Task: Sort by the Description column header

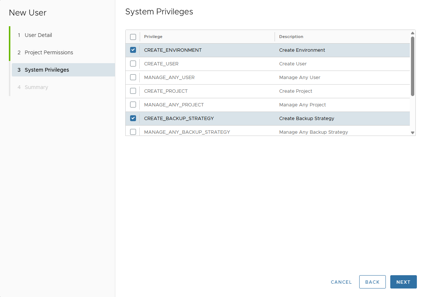Action: click(291, 37)
